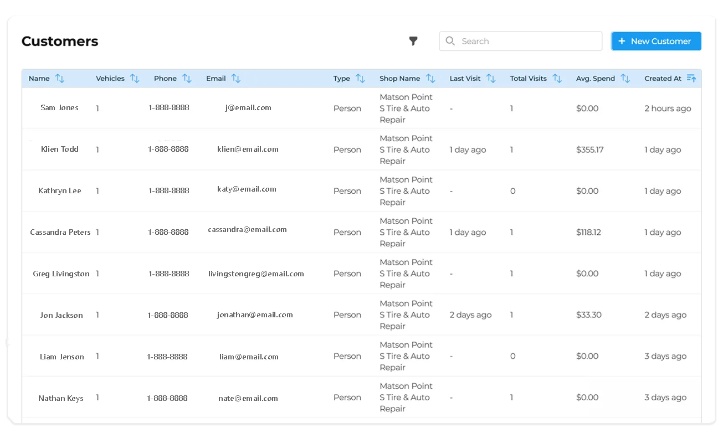The width and height of the screenshot is (723, 438).
Task: Sort by Name column arrows
Action: pos(60,79)
